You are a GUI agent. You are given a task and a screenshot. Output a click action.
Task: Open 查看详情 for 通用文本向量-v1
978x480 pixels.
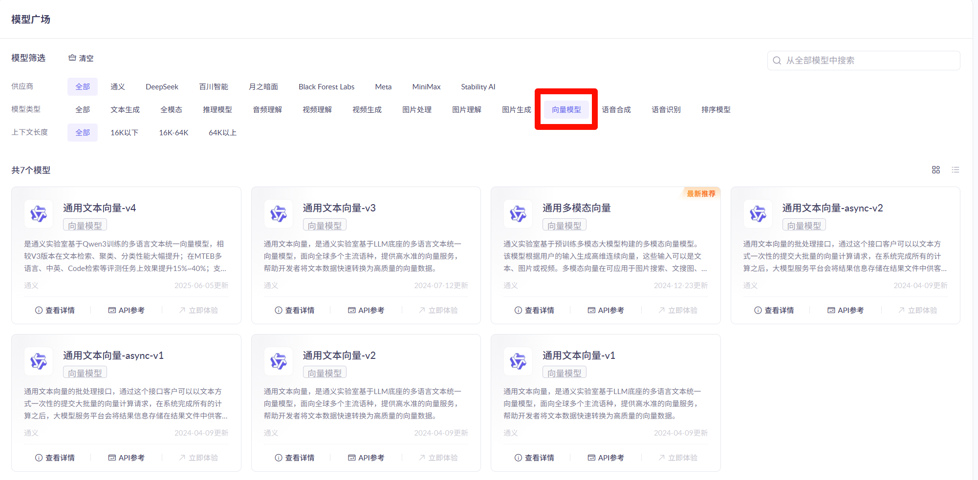(534, 458)
